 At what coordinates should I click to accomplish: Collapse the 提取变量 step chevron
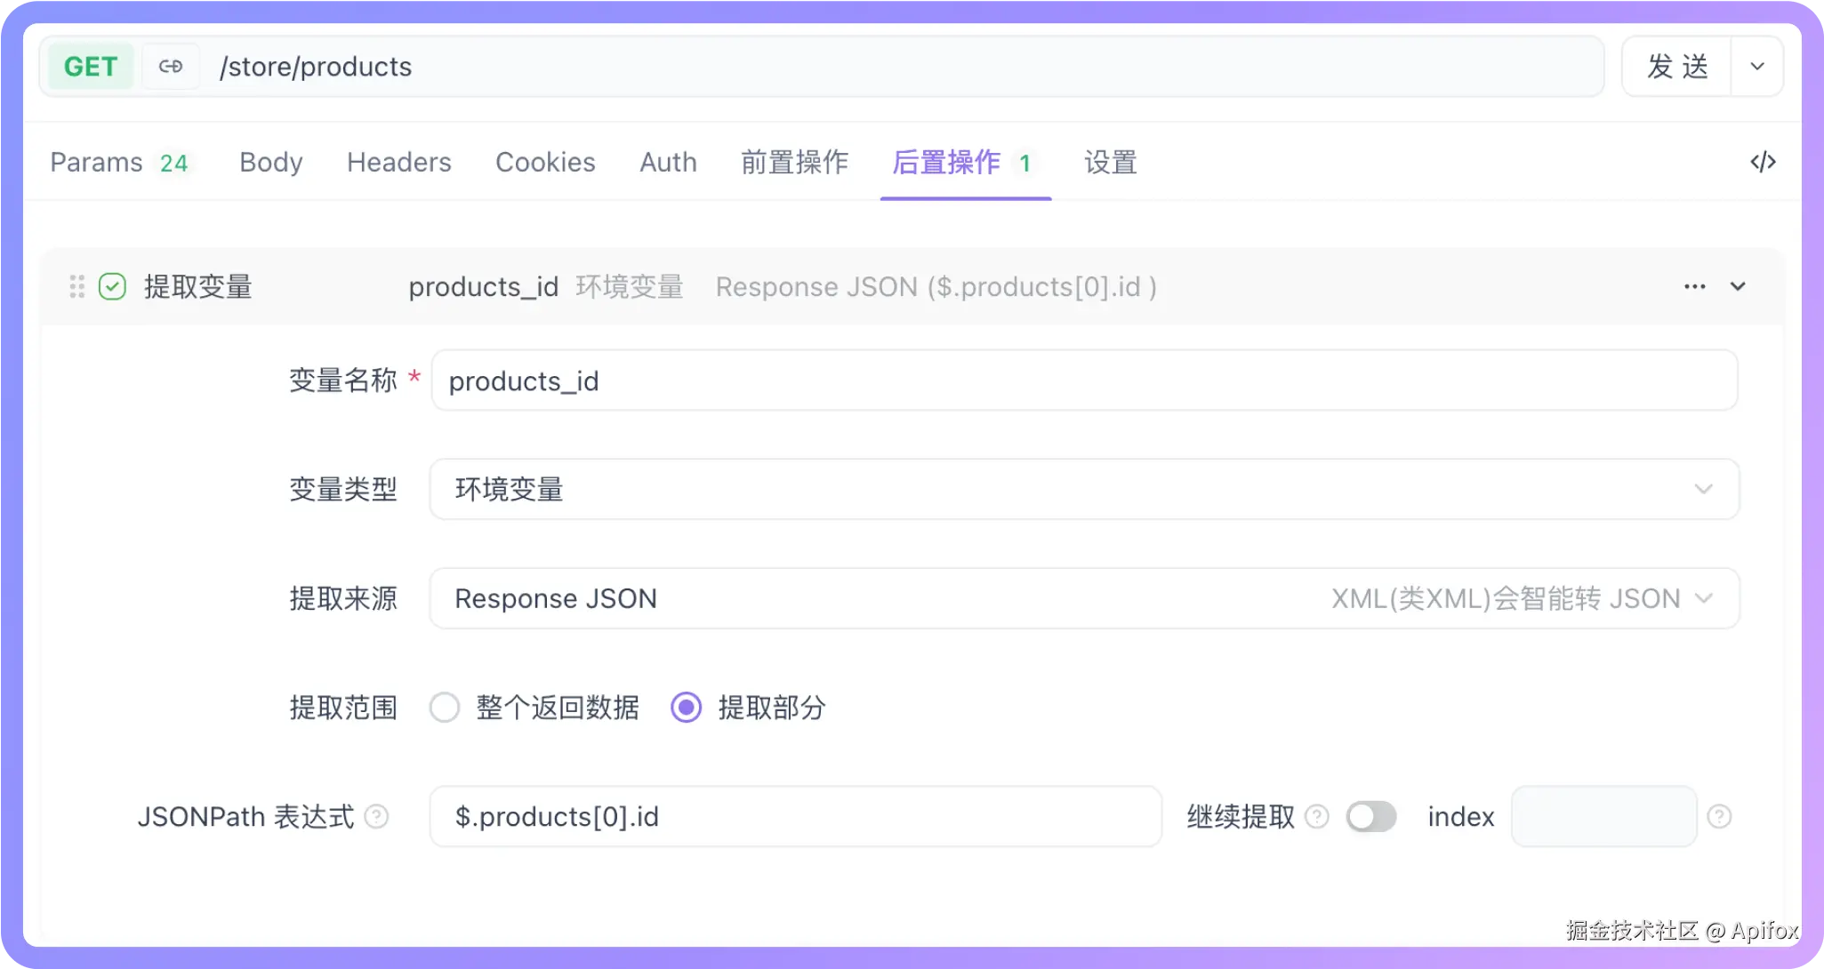(x=1738, y=286)
